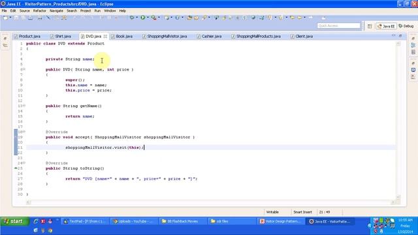418x235 pixels.
Task: Focus the Quick Access search field
Action: click(x=339, y=25)
